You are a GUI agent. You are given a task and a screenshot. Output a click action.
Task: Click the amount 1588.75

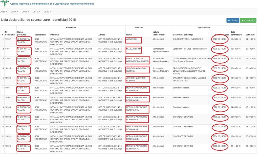(x=217, y=78)
